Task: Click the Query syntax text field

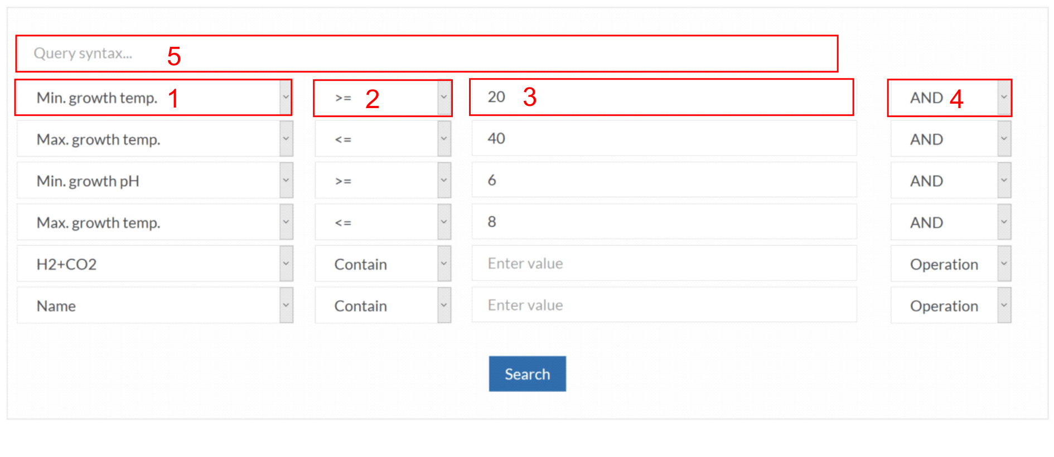Action: (x=427, y=54)
